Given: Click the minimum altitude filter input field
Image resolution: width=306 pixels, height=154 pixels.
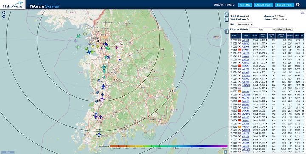Looking at the screenshot, I should point(254,29).
